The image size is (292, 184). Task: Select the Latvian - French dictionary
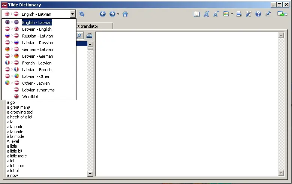point(39,70)
